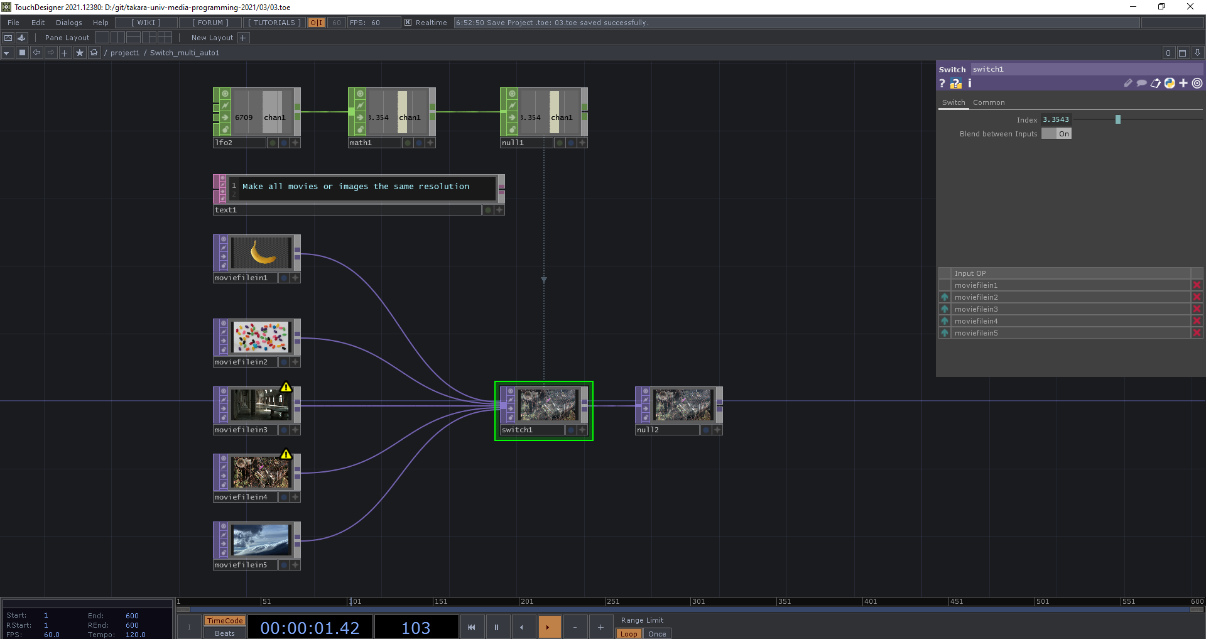This screenshot has width=1206, height=639.
Task: Toggle Blend between Inputs switch
Action: [1056, 134]
